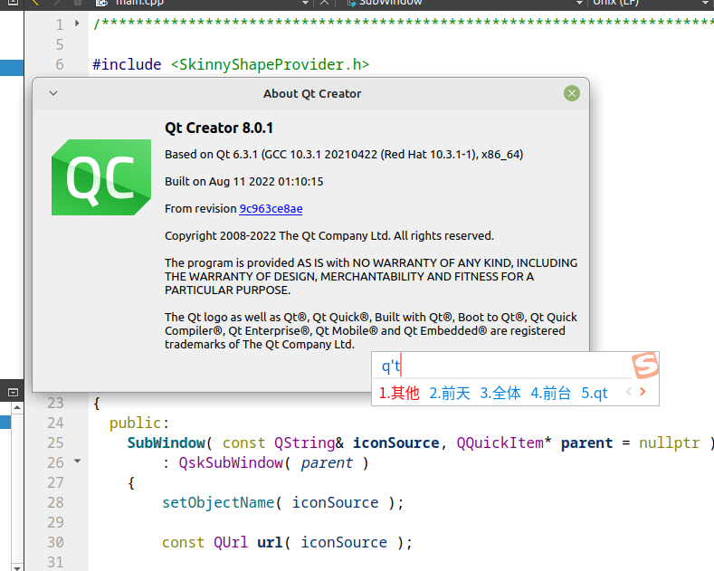This screenshot has height=571, width=714.
Task: Collapse code block at line 26
Action: (77, 462)
